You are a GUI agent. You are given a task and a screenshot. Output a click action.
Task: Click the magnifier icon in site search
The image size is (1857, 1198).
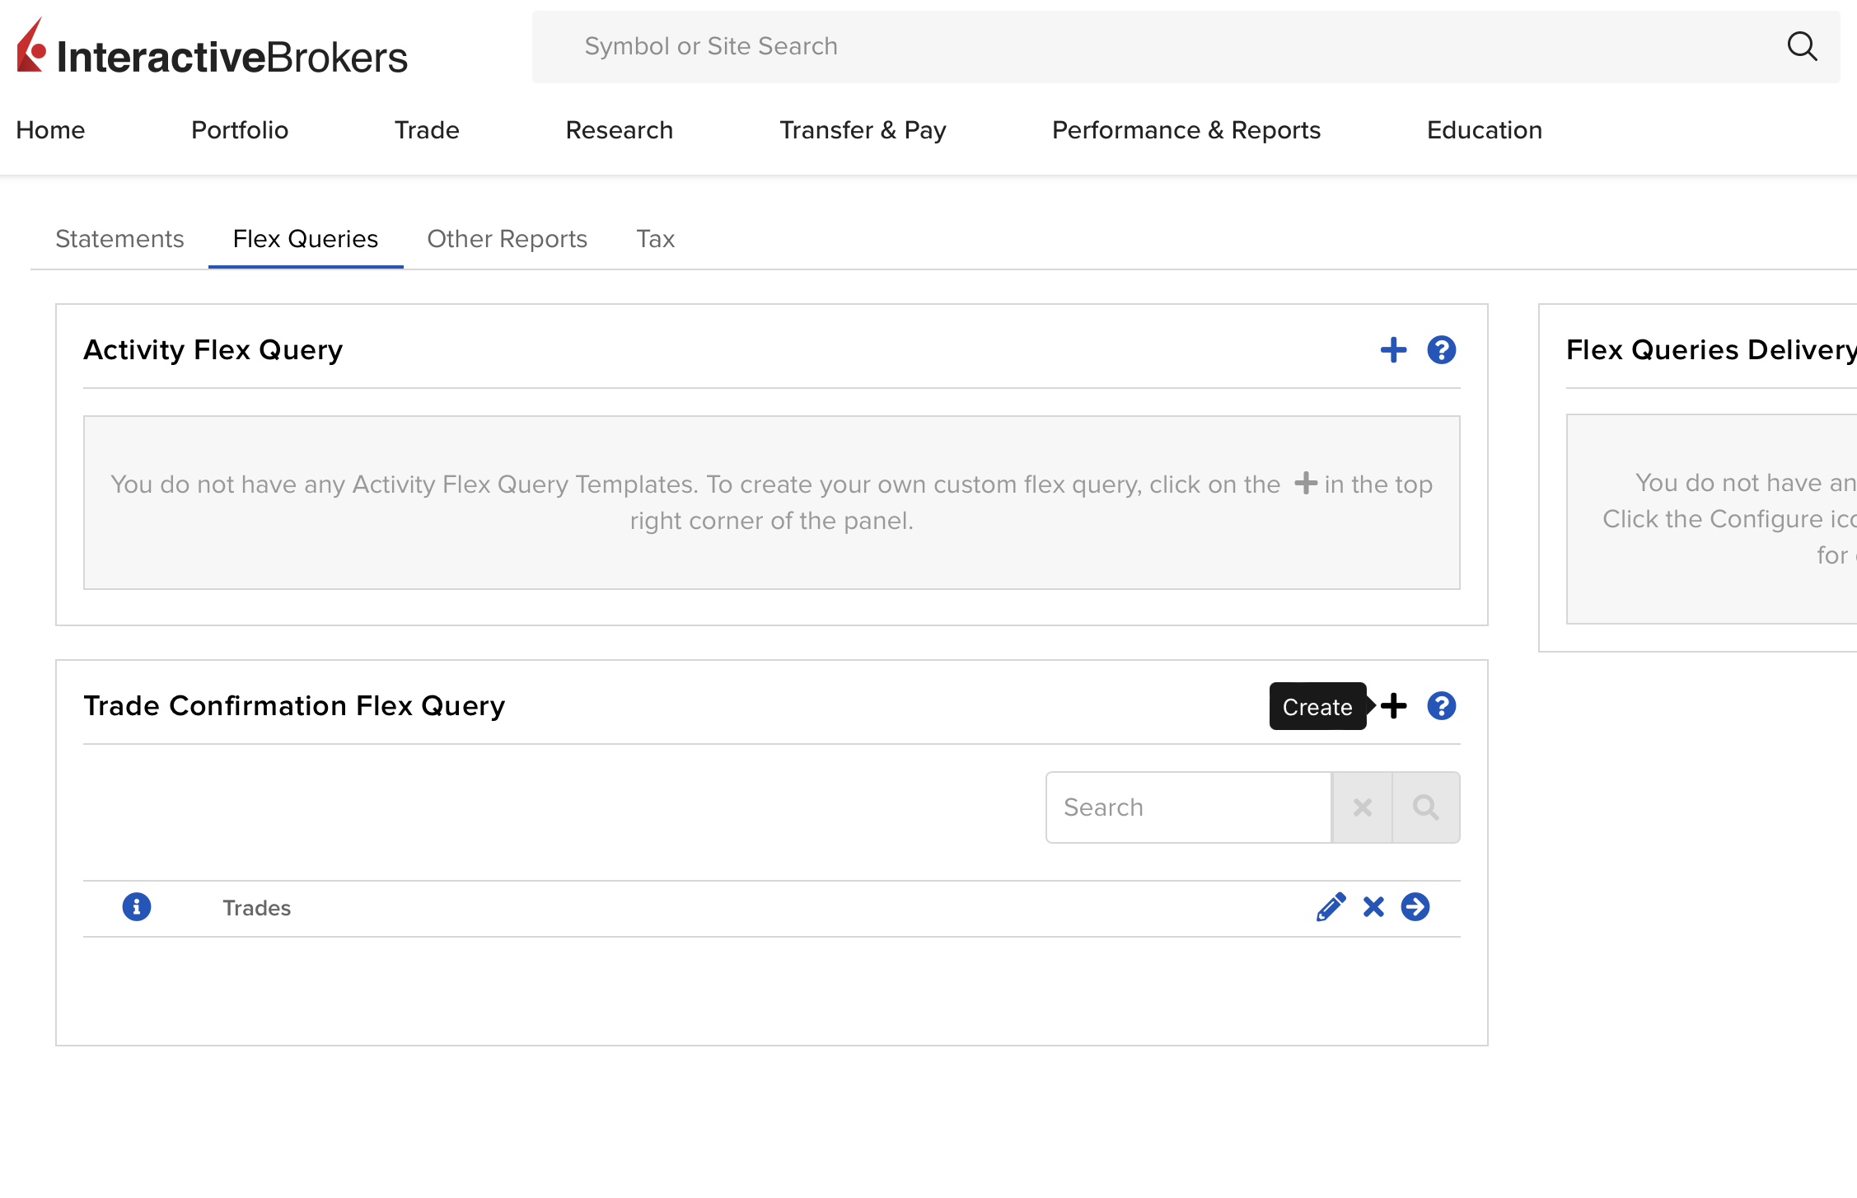tap(1801, 46)
